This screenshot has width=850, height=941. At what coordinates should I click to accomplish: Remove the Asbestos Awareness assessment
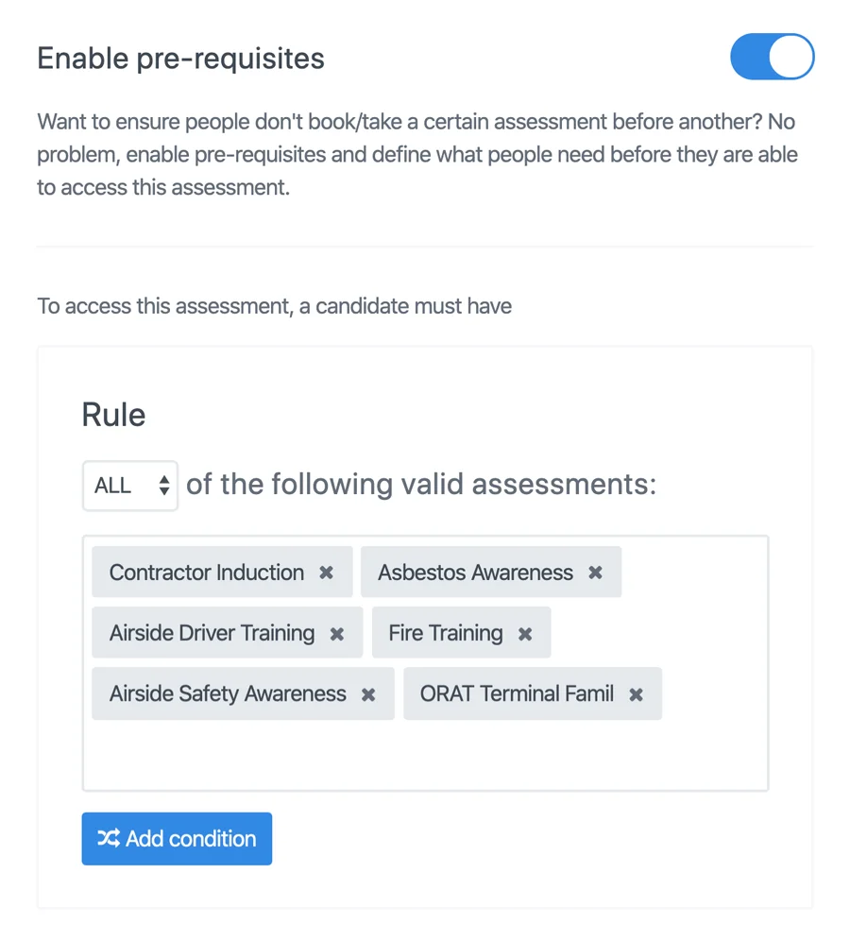[596, 572]
